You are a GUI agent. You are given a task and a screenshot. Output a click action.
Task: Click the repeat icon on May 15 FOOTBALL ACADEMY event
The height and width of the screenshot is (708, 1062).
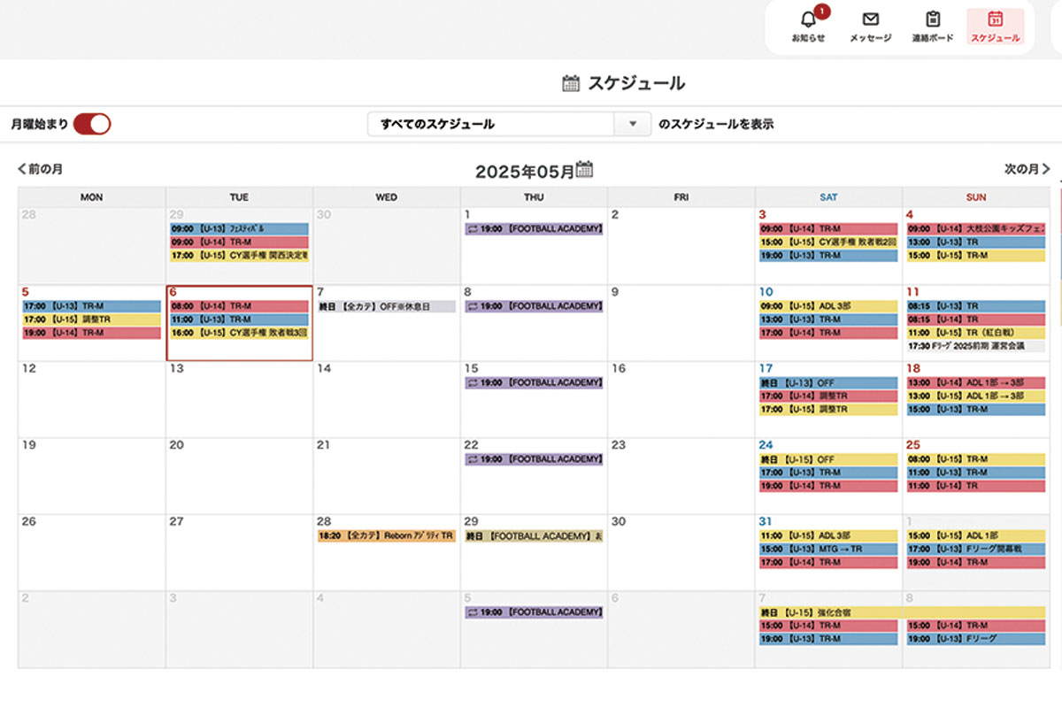coord(473,382)
